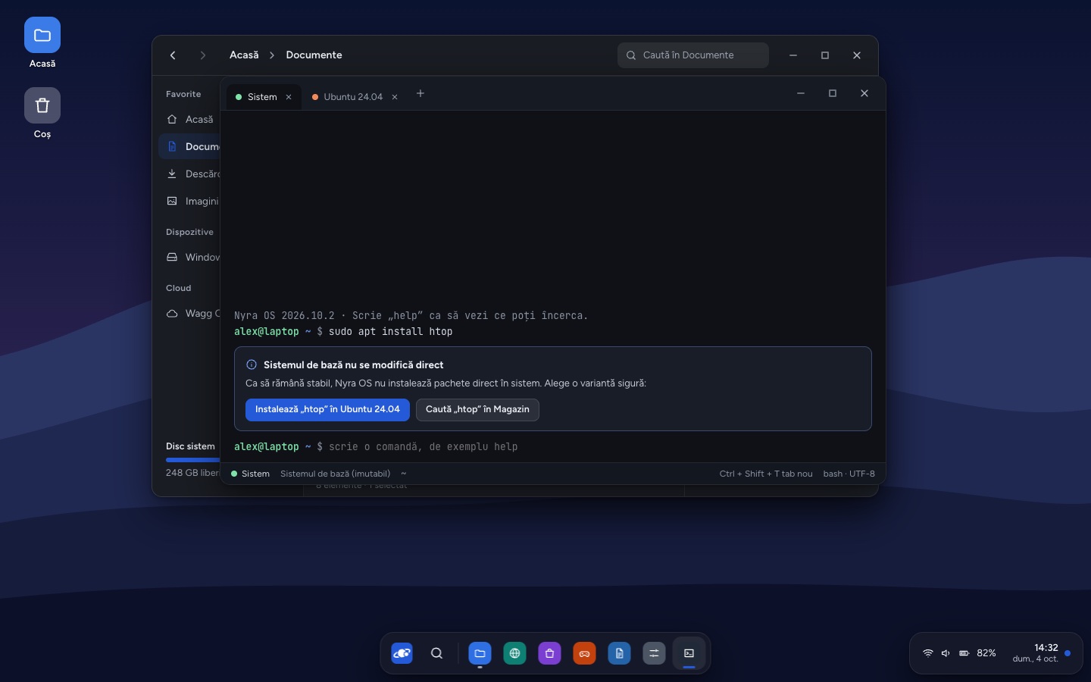
Task: Click the volume icon in system tray
Action: click(x=946, y=653)
